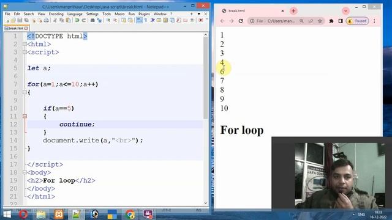The width and height of the screenshot is (392, 220).
Task: Open the Chrome taskbar icon
Action: 130,215
